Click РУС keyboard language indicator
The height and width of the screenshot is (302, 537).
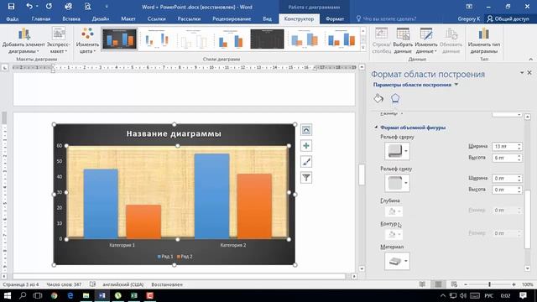pos(489,295)
